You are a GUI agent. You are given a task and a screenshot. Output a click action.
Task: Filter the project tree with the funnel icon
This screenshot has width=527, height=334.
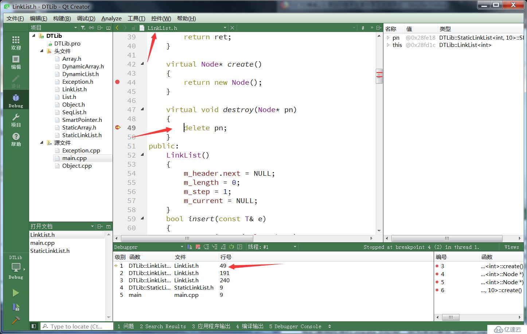click(83, 28)
